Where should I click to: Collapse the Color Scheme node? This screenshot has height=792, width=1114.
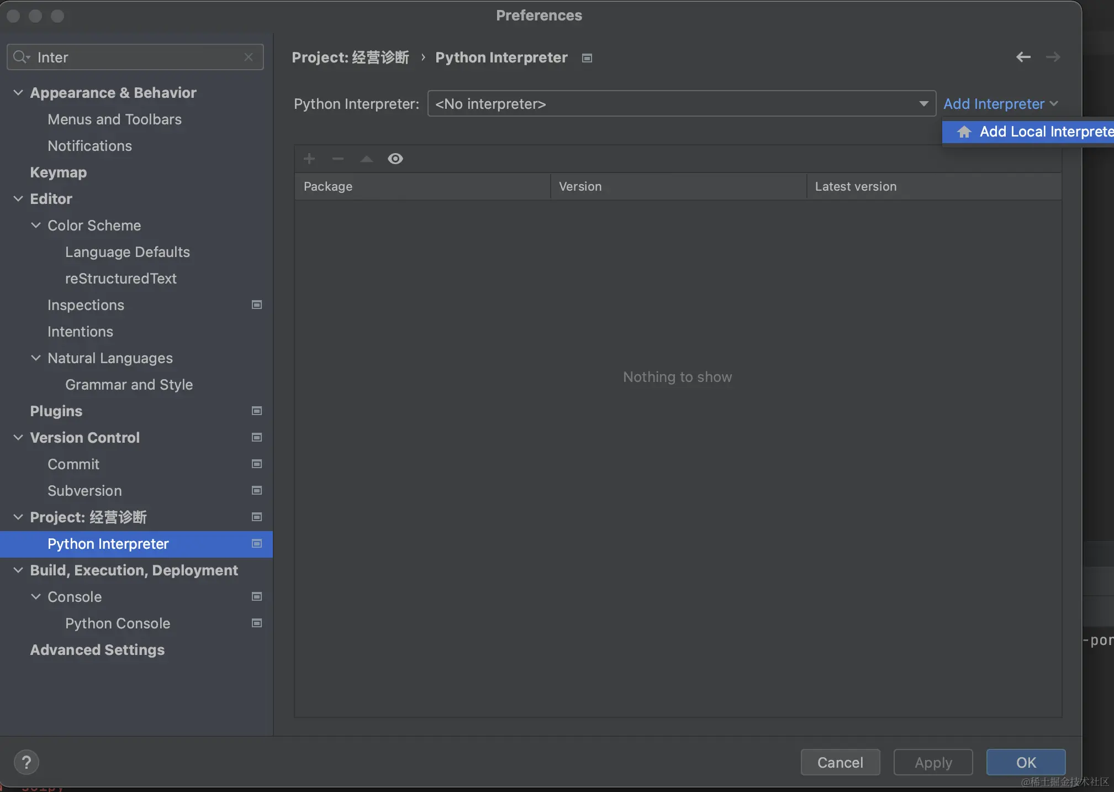[36, 225]
